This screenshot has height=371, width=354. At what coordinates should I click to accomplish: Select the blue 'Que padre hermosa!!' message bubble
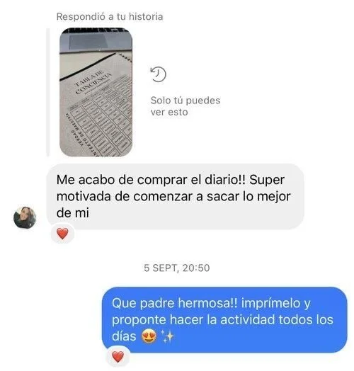224,319
